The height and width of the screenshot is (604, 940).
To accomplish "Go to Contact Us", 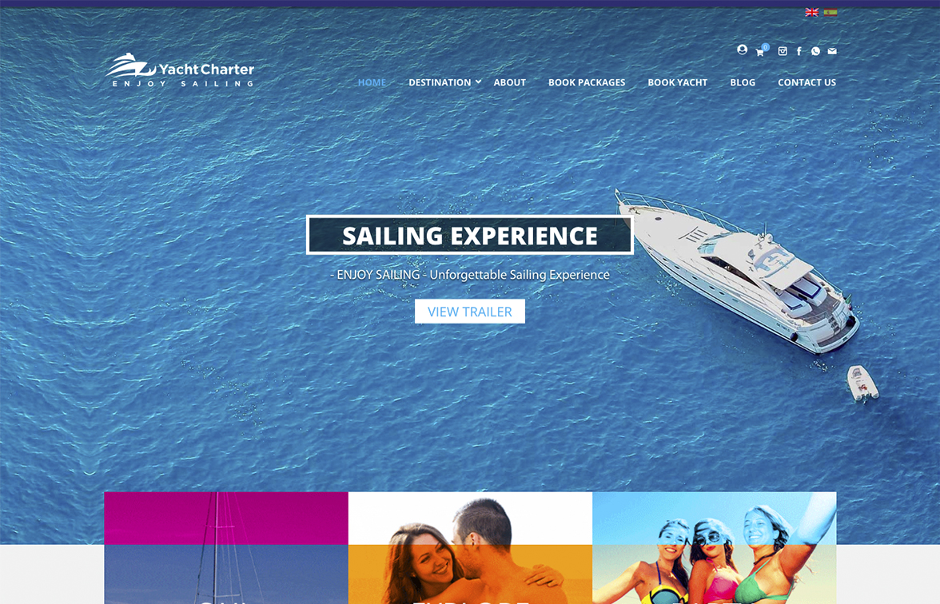I will pos(807,83).
